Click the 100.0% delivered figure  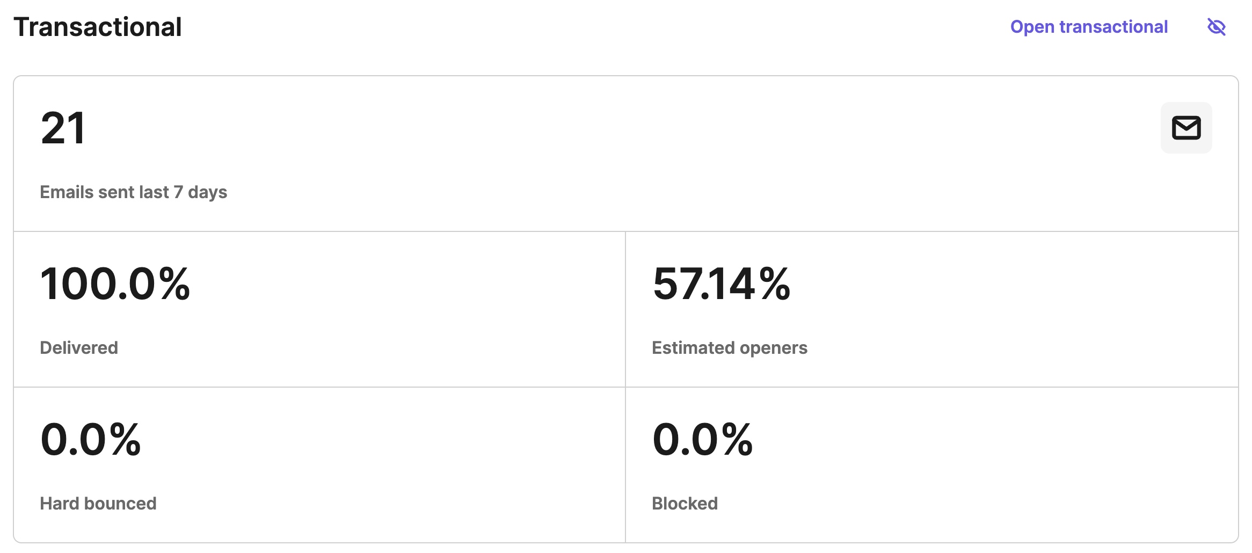(x=115, y=283)
